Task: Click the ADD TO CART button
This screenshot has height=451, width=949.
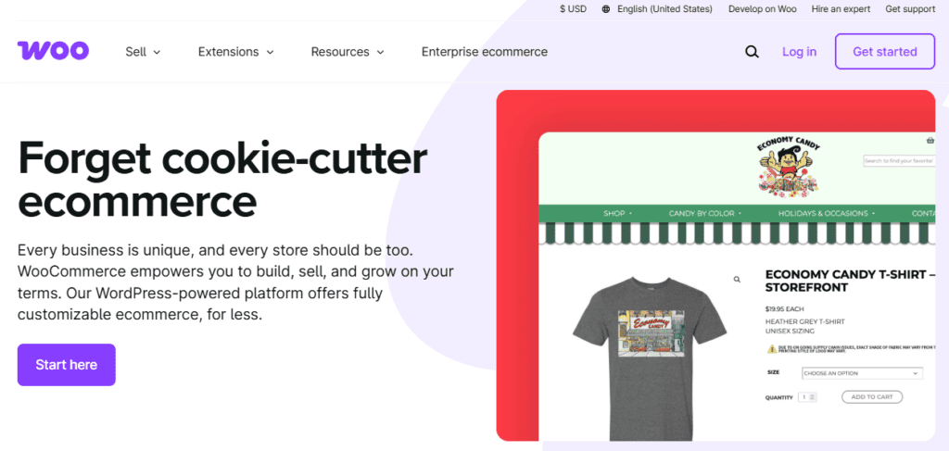Action: pos(871,397)
